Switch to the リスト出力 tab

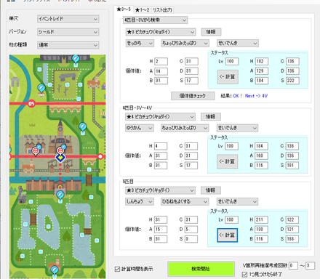click(x=162, y=10)
